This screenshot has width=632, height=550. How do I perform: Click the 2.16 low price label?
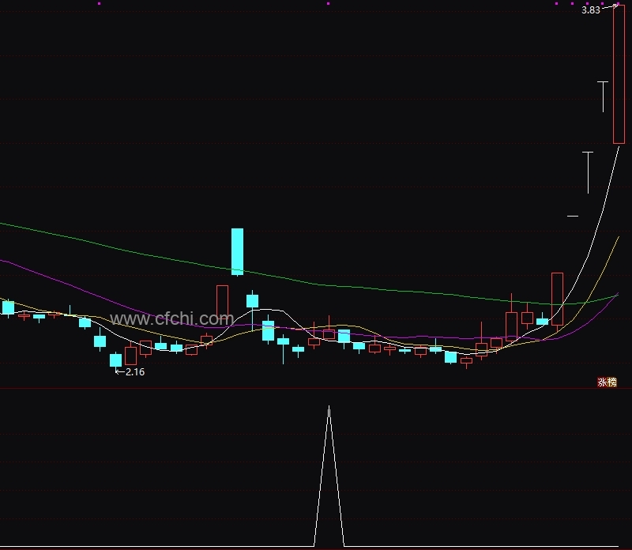point(135,371)
